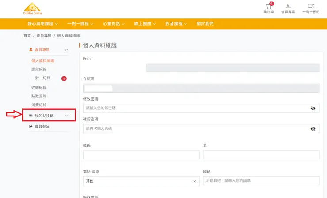Screen dimensions: 327x198
Task: Click the logout icon beside 會員登出
Action: (30, 127)
